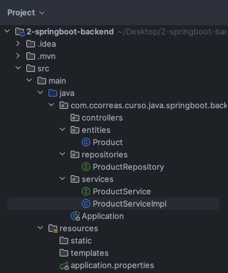Click the entities package icon
The width and height of the screenshot is (228, 273).
[x=75, y=130]
